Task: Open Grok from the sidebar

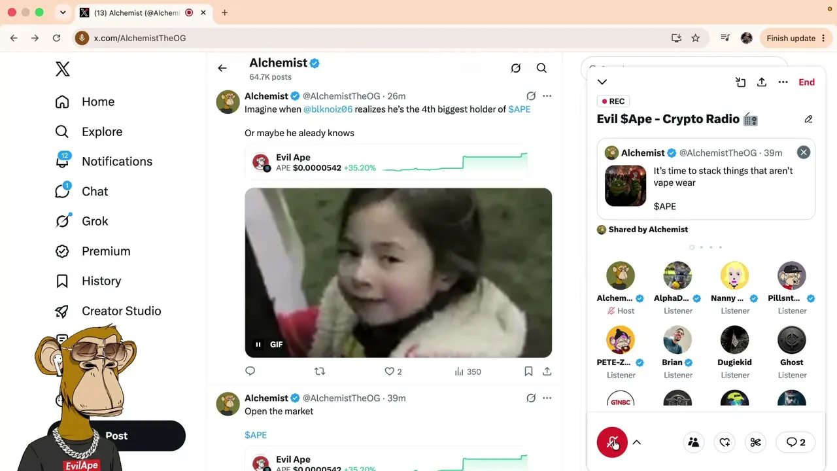Action: tap(82, 221)
